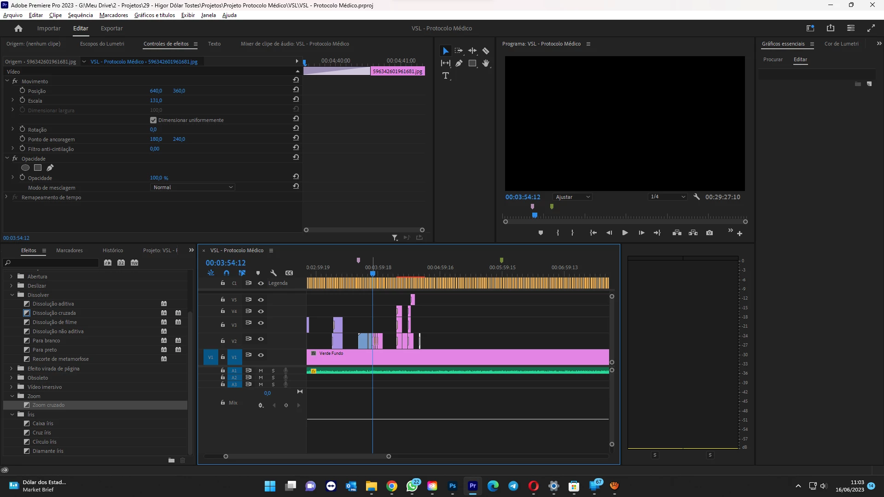Play the program monitor

[625, 233]
